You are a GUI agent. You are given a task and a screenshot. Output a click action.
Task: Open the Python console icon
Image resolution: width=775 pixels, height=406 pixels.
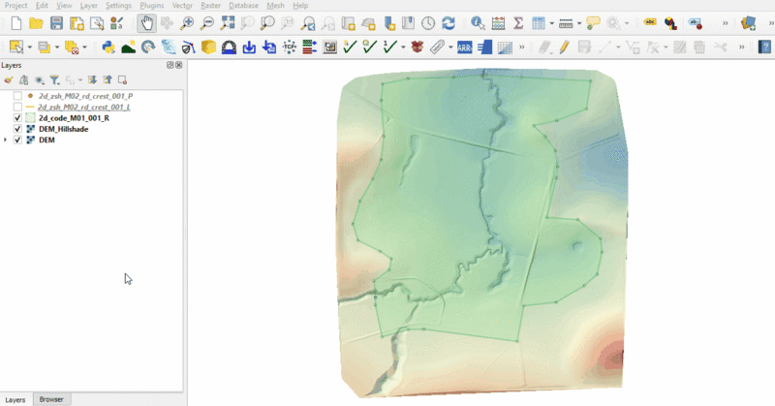tap(108, 47)
